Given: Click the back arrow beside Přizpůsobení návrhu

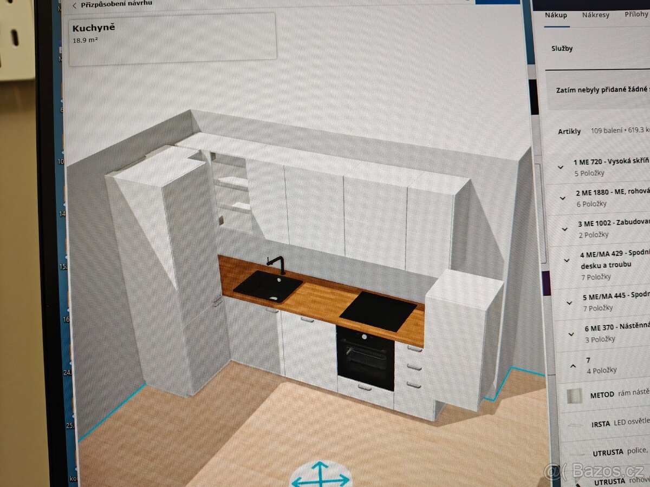Looking at the screenshot, I should pos(75,5).
